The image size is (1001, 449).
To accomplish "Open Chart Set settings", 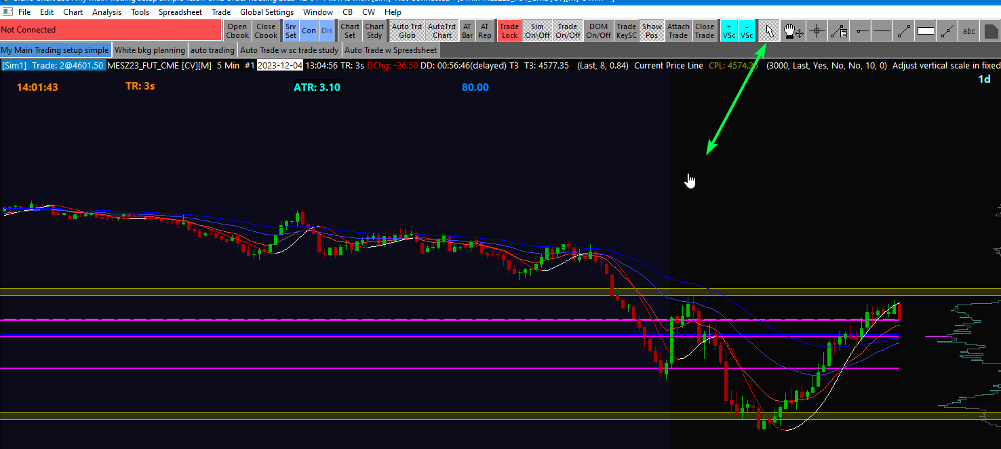I will pos(350,31).
